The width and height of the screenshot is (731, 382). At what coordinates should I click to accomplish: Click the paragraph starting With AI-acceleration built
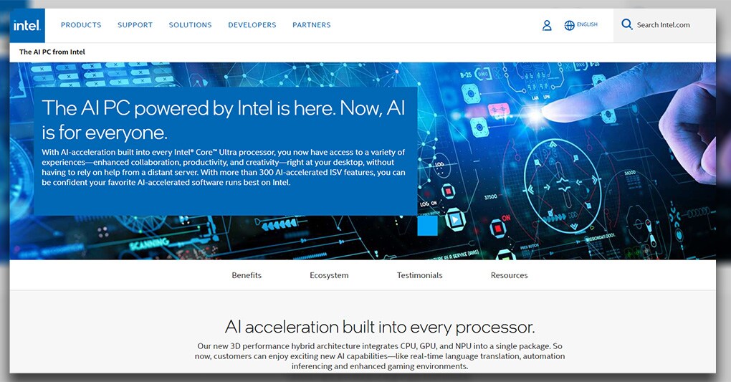[224, 168]
